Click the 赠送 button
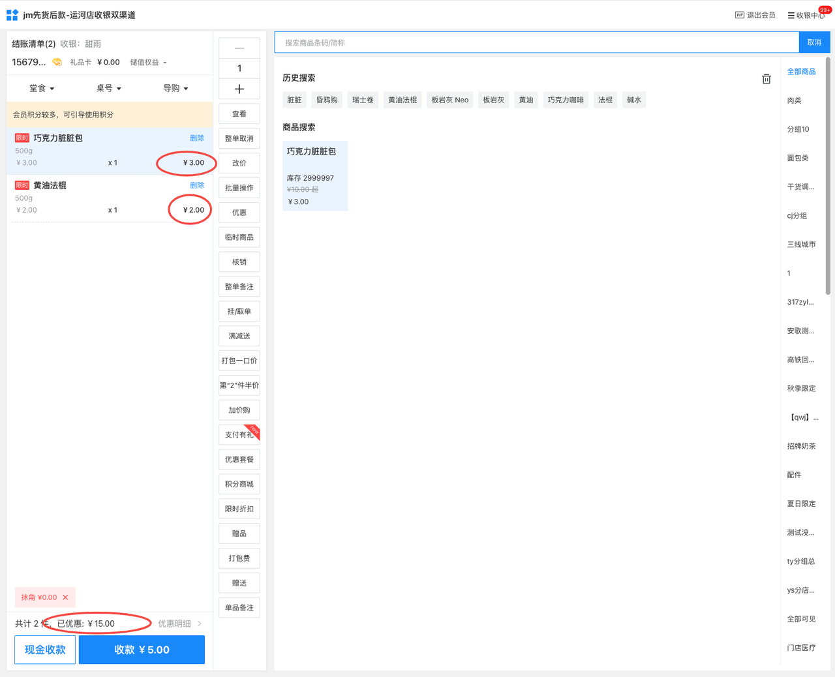The width and height of the screenshot is (835, 677). (x=239, y=583)
